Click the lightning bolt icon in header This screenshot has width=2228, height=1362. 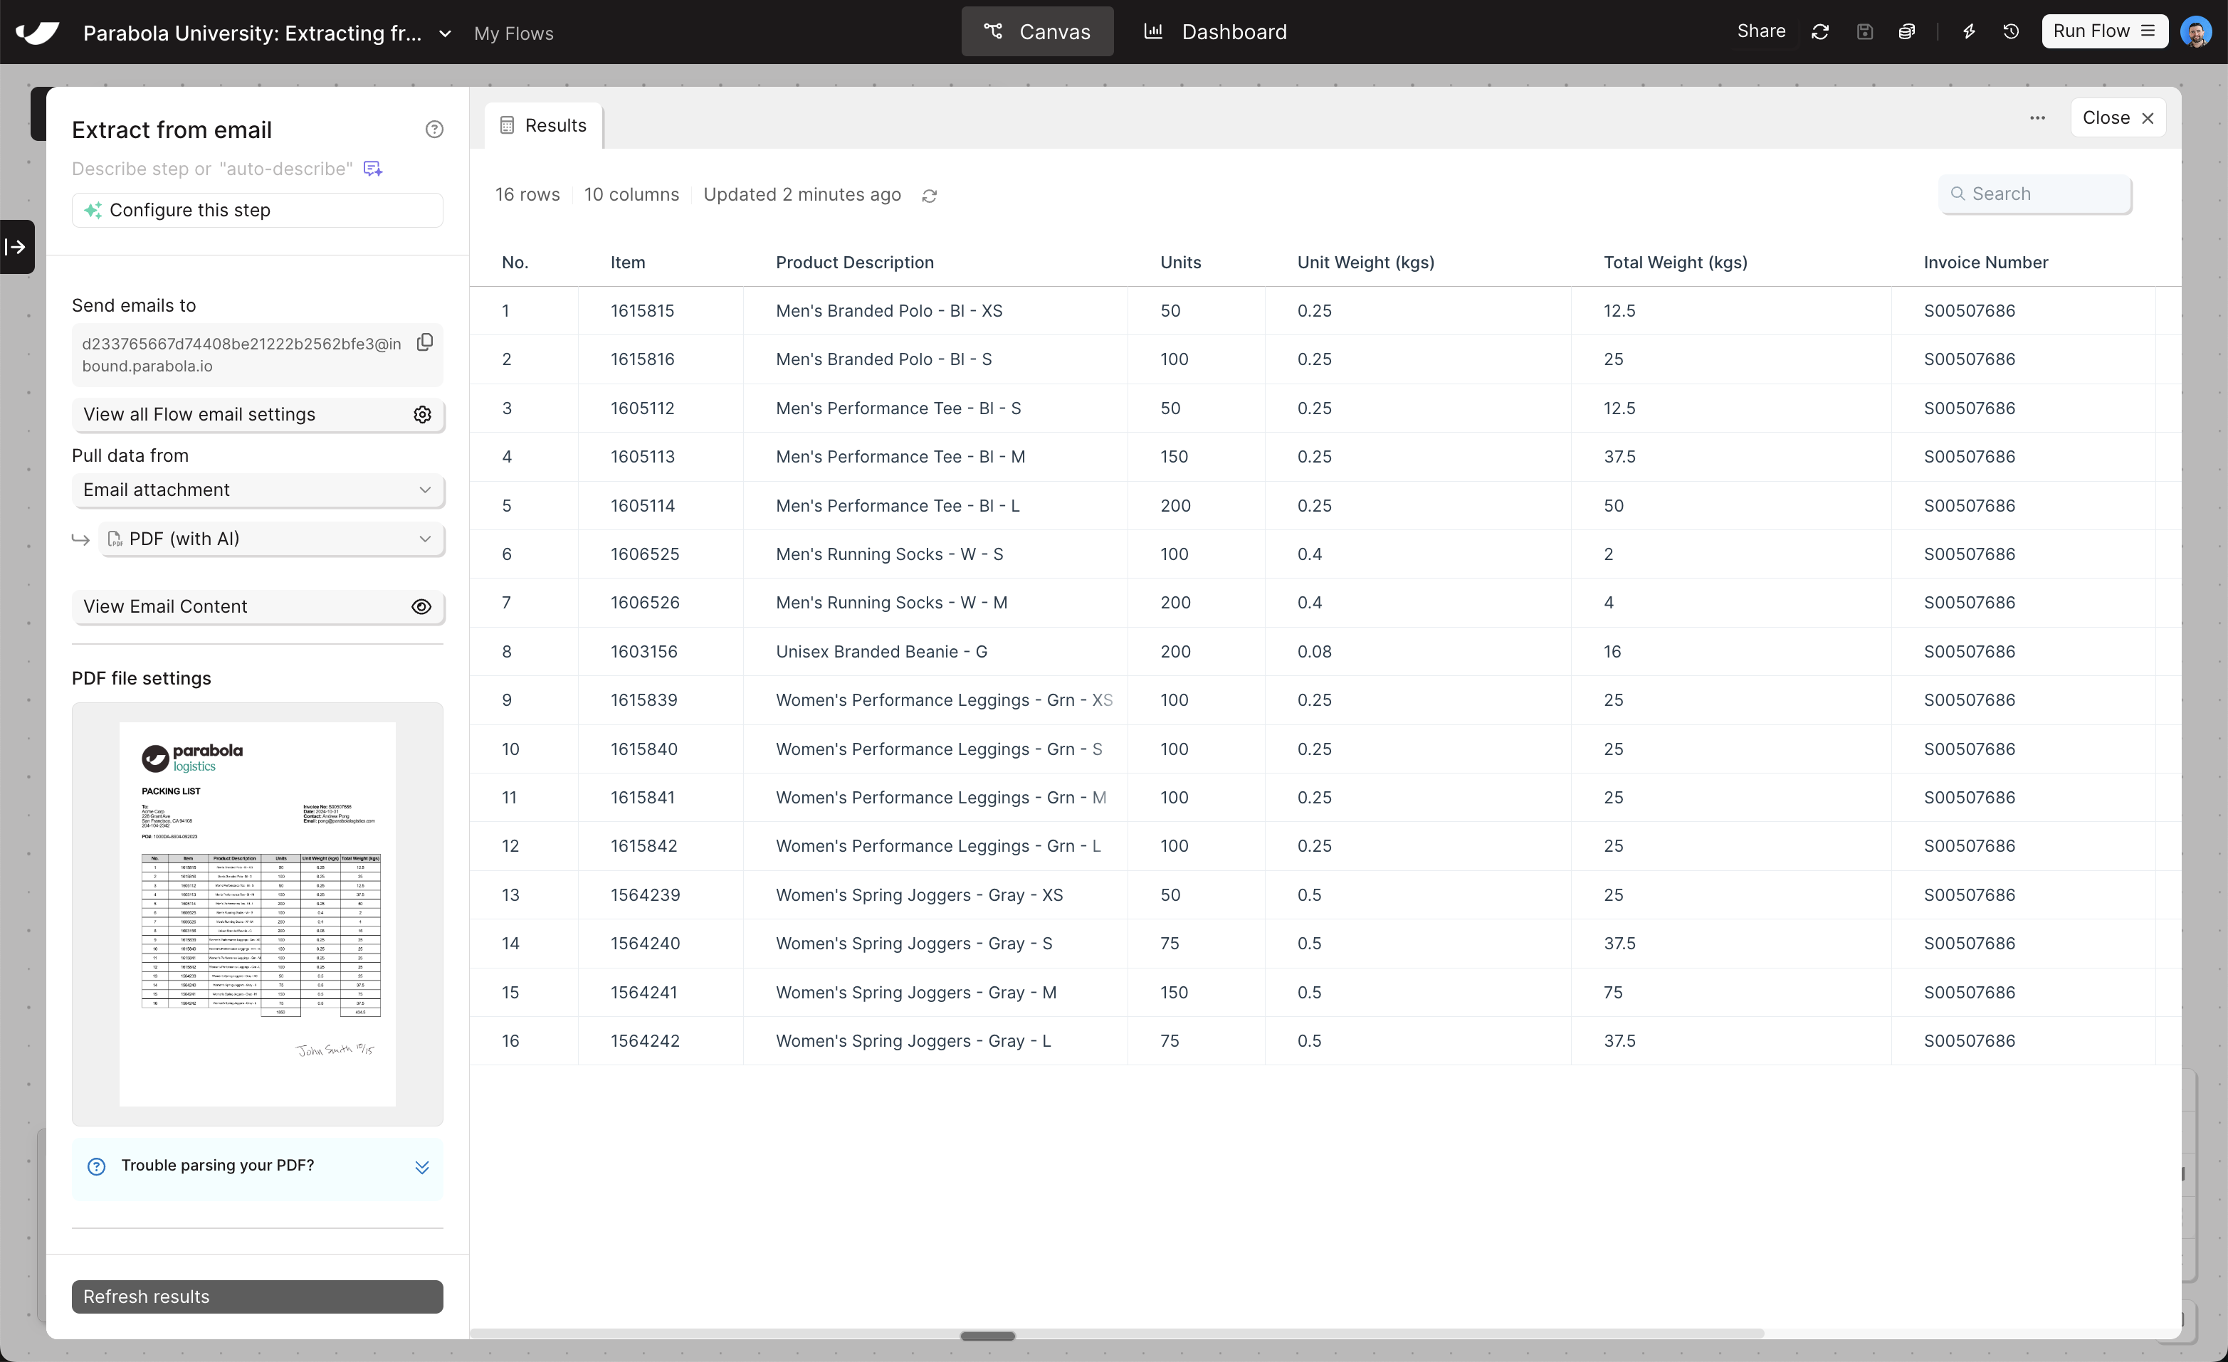coord(1968,31)
